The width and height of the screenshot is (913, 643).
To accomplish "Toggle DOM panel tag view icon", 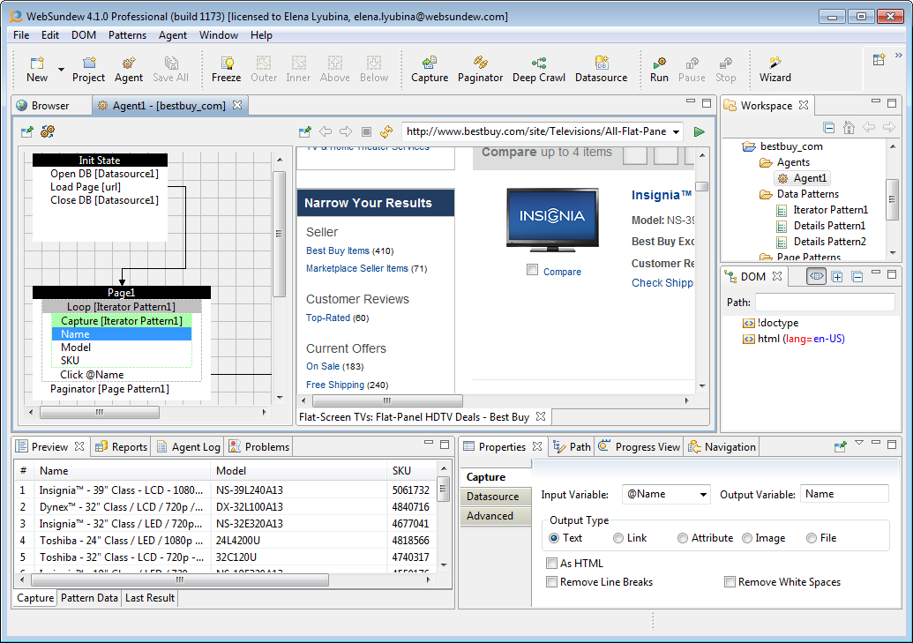I will tap(816, 276).
